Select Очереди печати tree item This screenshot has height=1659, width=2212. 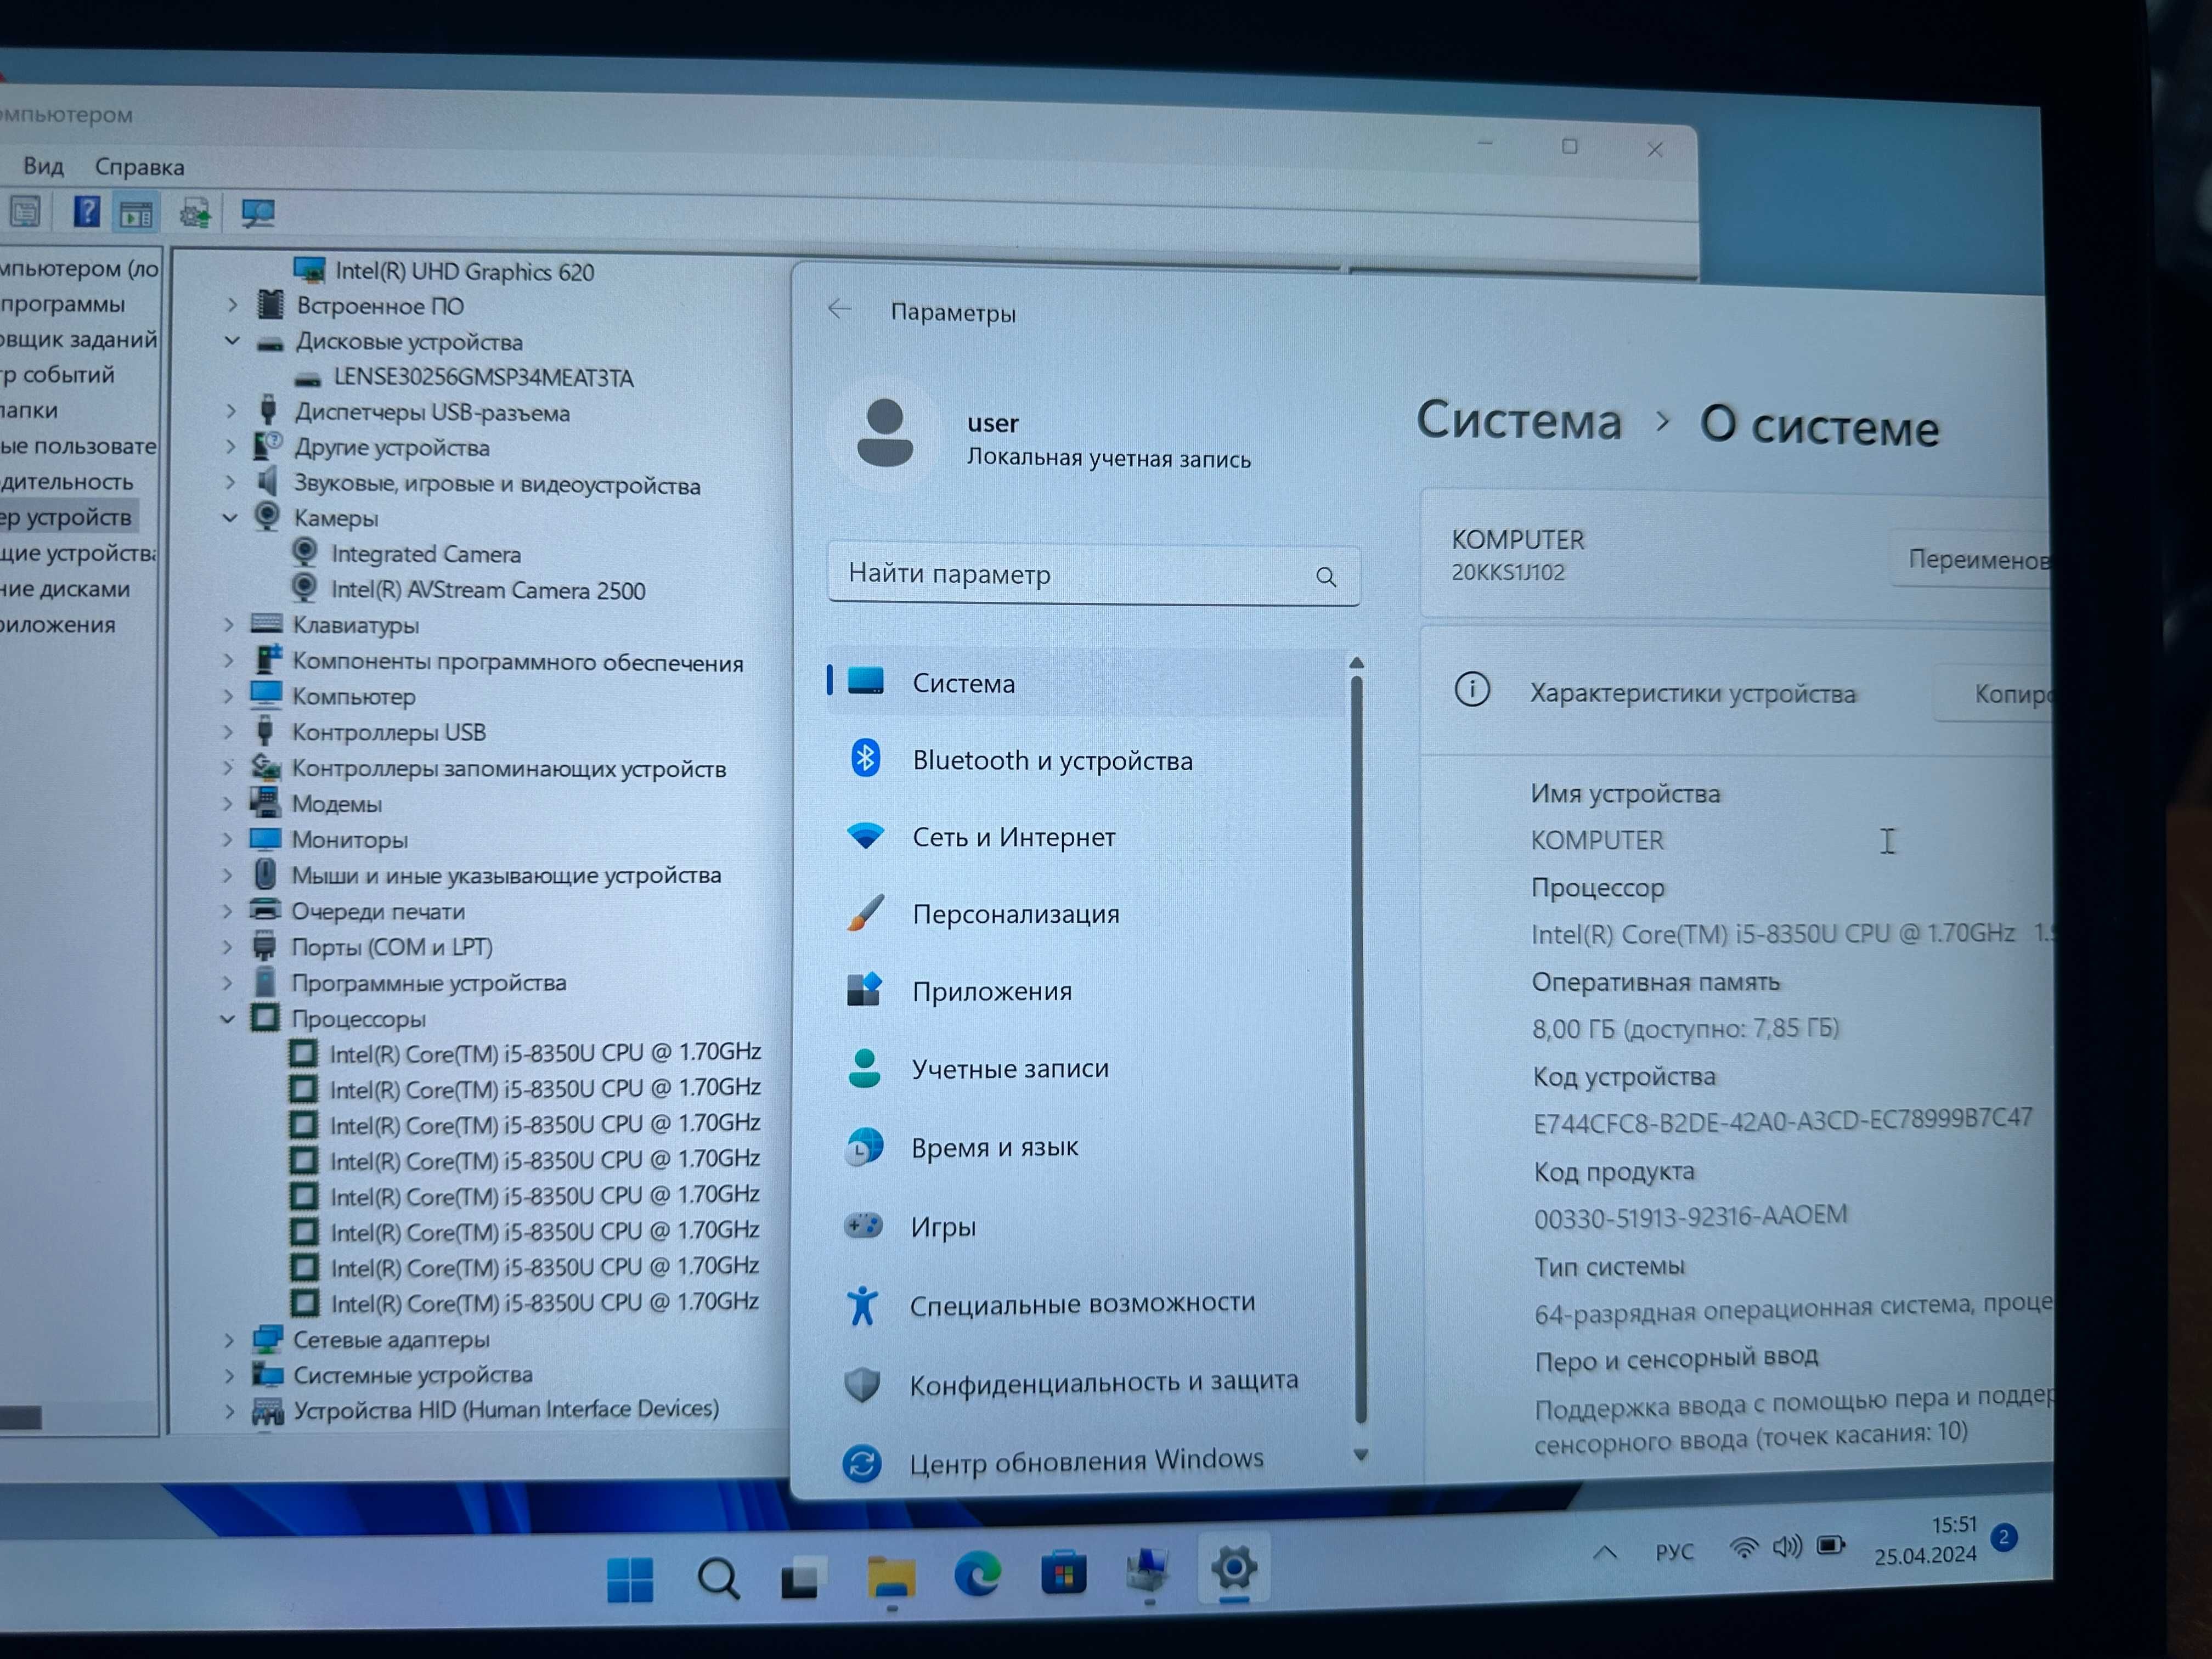tap(378, 911)
